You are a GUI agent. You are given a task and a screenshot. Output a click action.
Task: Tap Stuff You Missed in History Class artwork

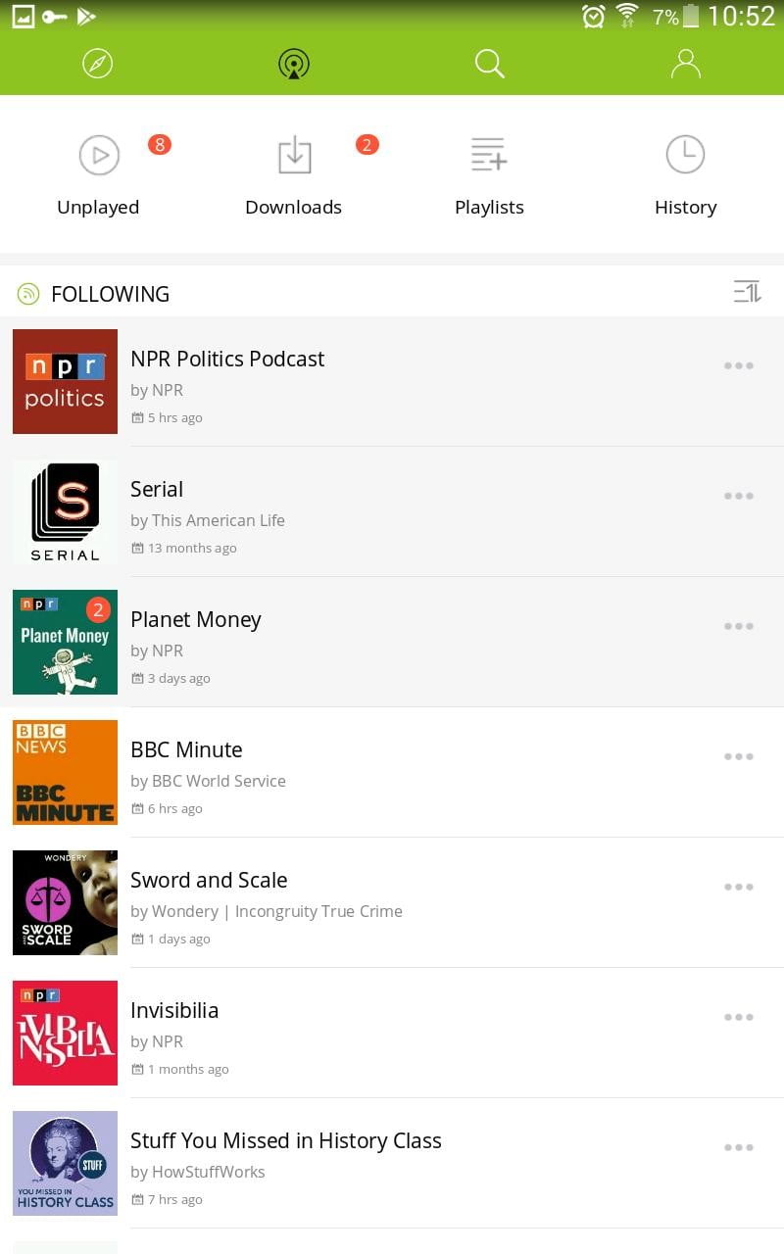point(65,1163)
